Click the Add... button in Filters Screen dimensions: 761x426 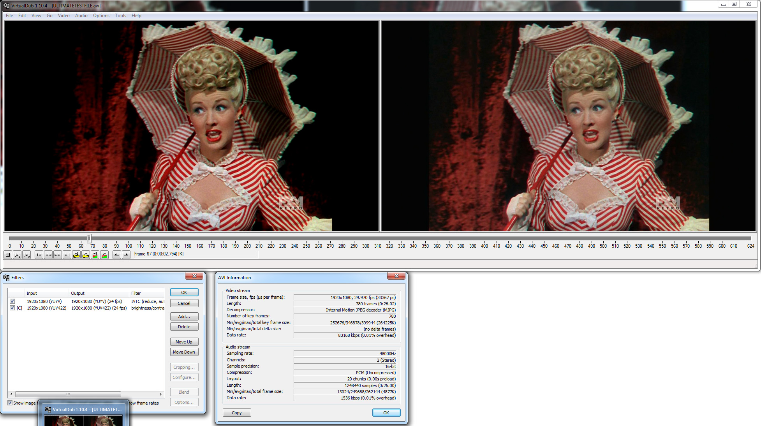[x=184, y=317]
